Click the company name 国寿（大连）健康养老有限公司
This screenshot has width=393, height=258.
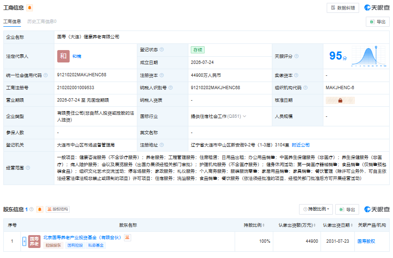pyautogui.click(x=88, y=37)
